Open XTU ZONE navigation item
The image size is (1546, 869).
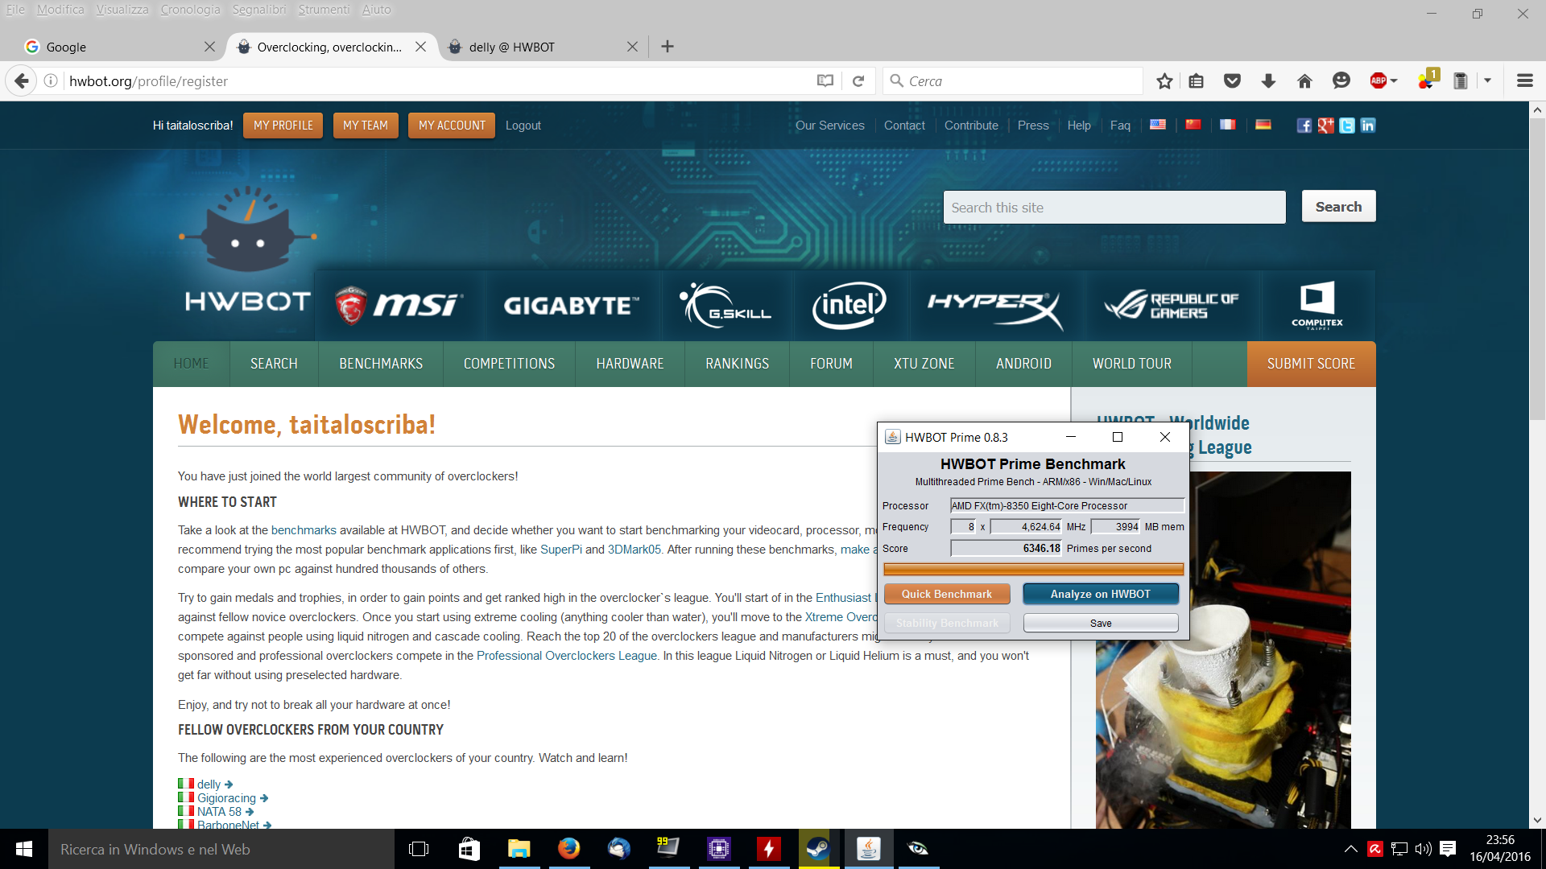[924, 364]
